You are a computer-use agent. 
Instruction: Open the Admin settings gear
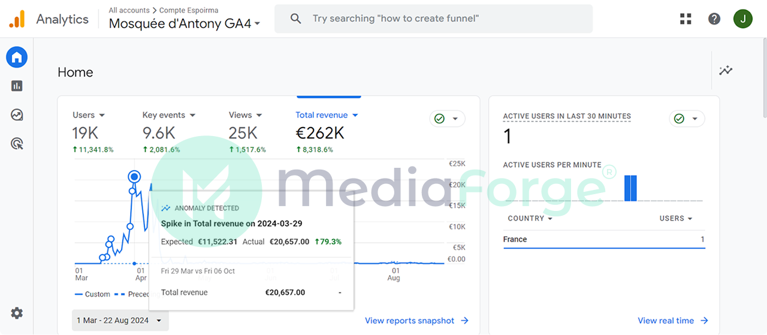tap(17, 313)
